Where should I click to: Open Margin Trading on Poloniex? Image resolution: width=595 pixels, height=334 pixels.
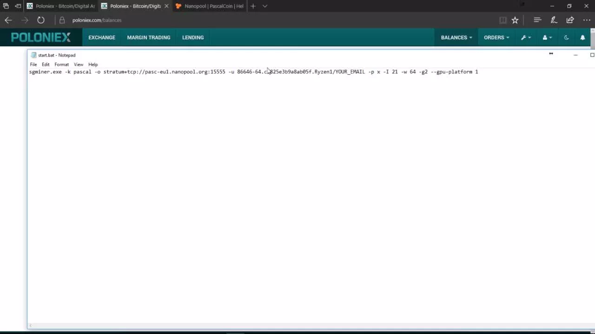149,38
